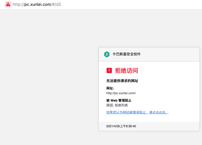The width and height of the screenshot is (202, 145).
Task: Click the address bar URL pc.xunlei.com
Action: [37, 4]
